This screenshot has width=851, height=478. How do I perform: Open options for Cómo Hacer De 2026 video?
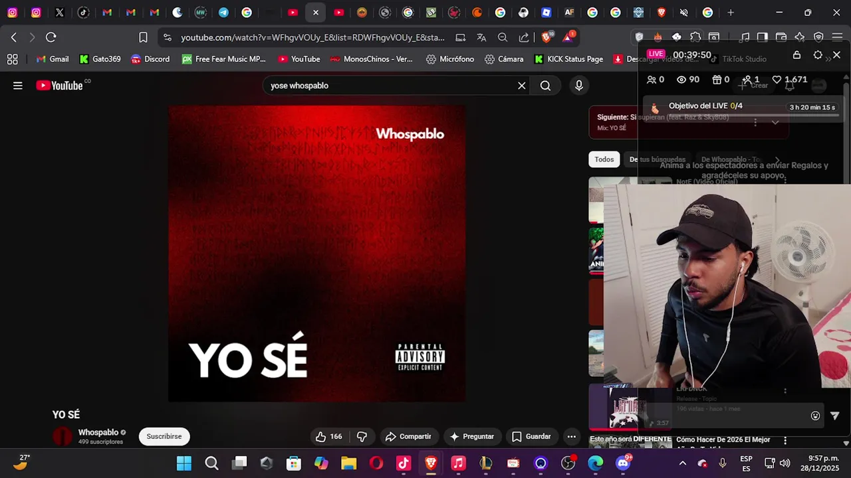(x=785, y=441)
